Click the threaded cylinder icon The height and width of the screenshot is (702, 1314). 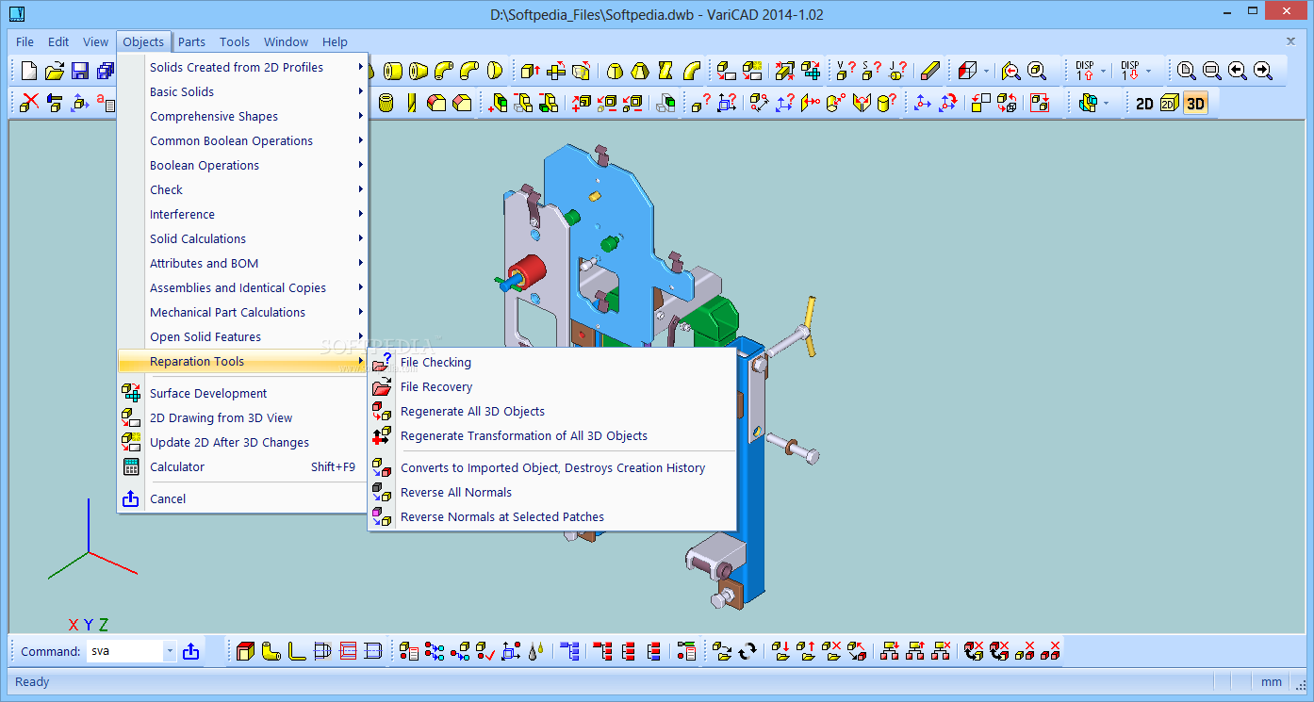[386, 103]
